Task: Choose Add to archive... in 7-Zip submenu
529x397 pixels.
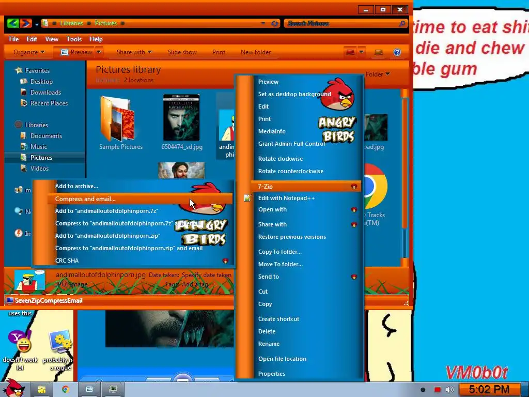Action: click(x=76, y=186)
